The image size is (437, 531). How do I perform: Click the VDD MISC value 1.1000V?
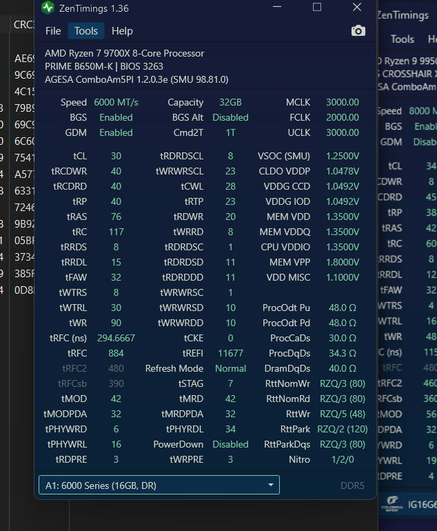343,277
